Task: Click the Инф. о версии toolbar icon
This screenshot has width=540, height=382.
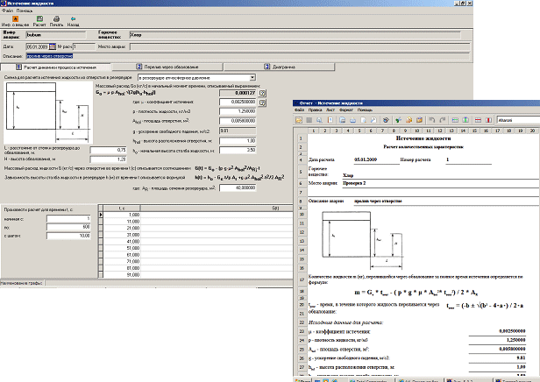Action: coord(15,19)
